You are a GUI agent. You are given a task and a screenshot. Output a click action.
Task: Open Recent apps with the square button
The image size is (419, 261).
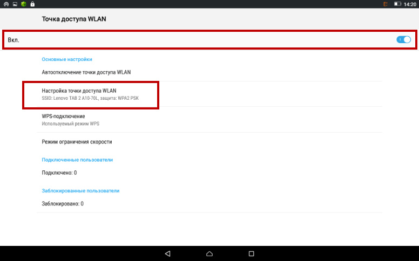pos(251,253)
